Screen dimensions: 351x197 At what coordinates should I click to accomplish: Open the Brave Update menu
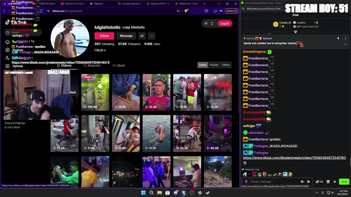[x=231, y=11]
